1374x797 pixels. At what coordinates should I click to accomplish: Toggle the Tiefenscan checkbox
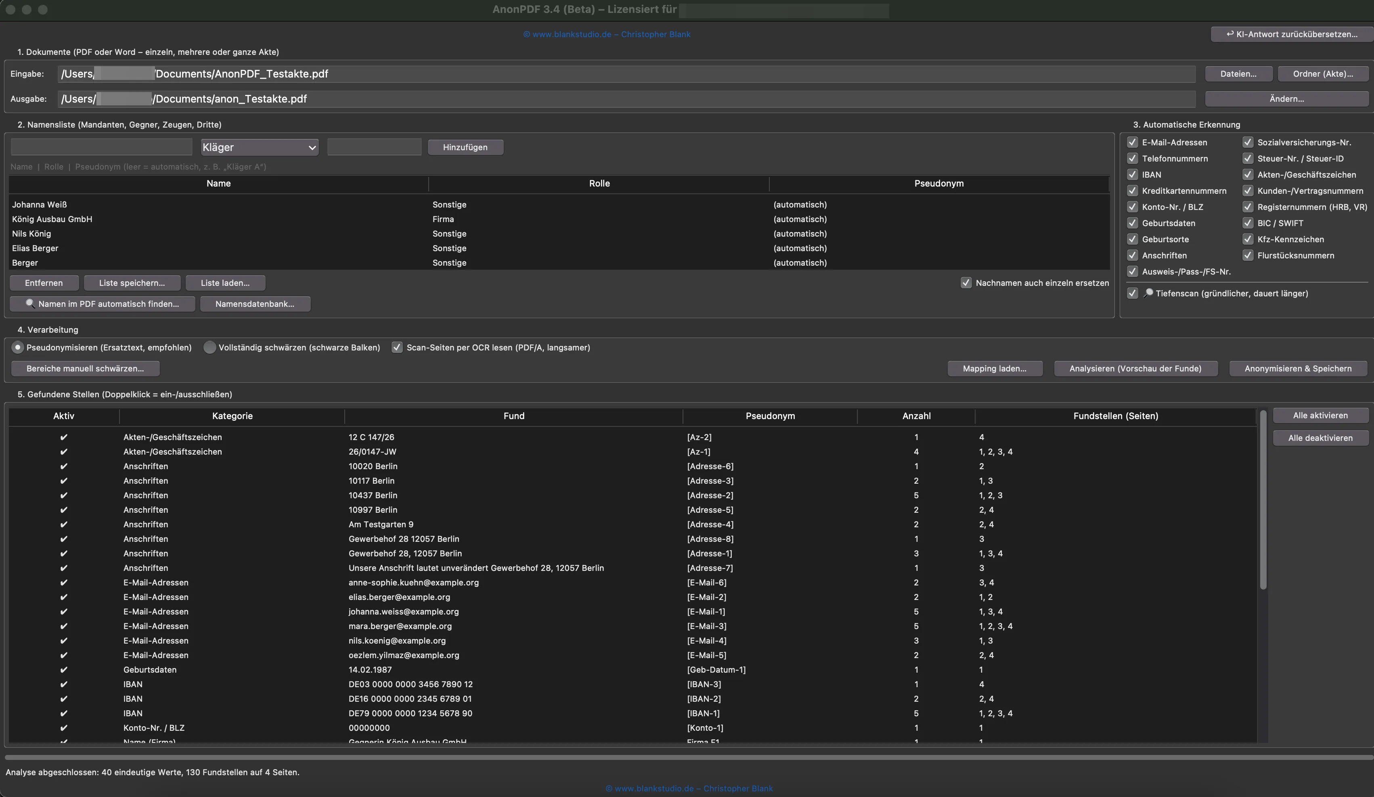click(1133, 293)
